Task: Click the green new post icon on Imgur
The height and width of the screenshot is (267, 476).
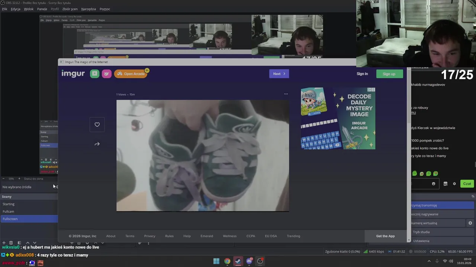Action: click(94, 74)
